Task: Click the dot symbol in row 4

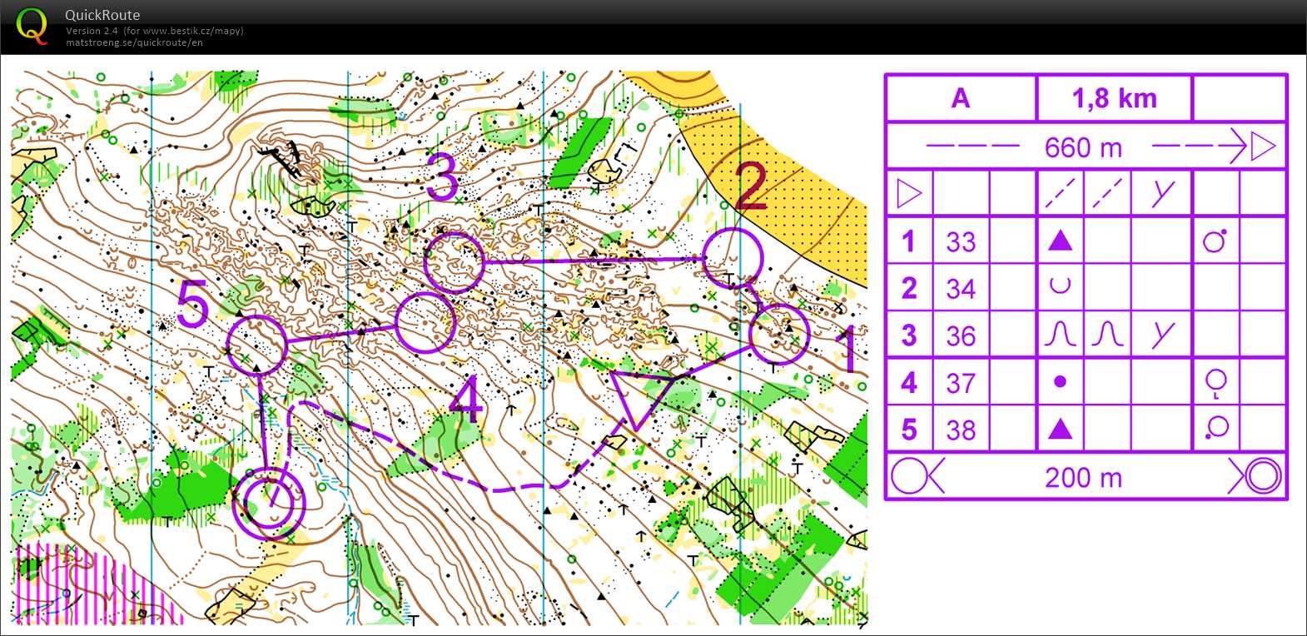Action: (1060, 382)
